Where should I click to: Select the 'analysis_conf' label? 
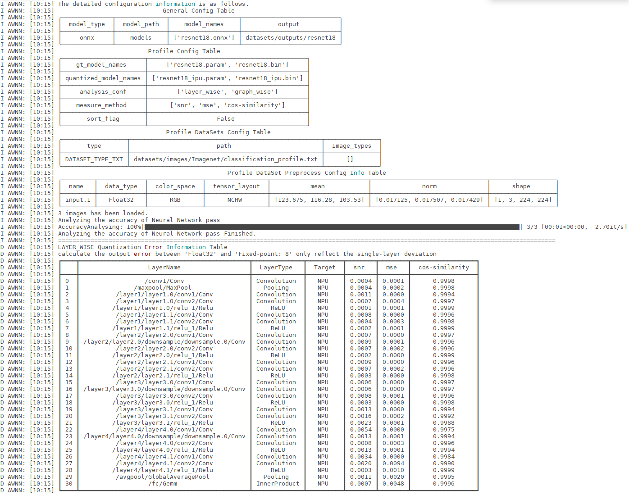point(103,92)
